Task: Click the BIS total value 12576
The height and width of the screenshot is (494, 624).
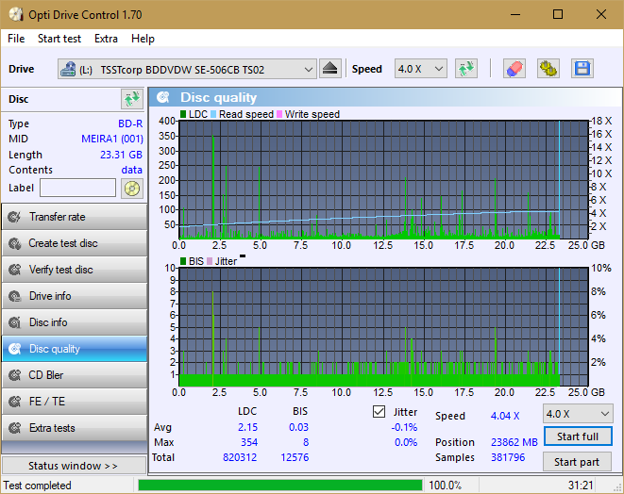Action: tap(295, 457)
